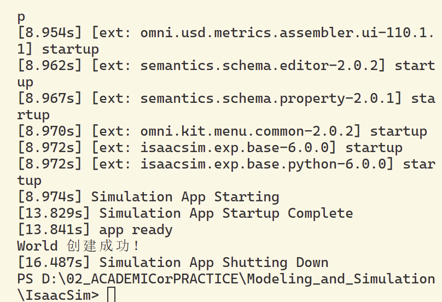Click the "Simulation App Shutting Down" line
The image size is (442, 302).
click(x=173, y=263)
